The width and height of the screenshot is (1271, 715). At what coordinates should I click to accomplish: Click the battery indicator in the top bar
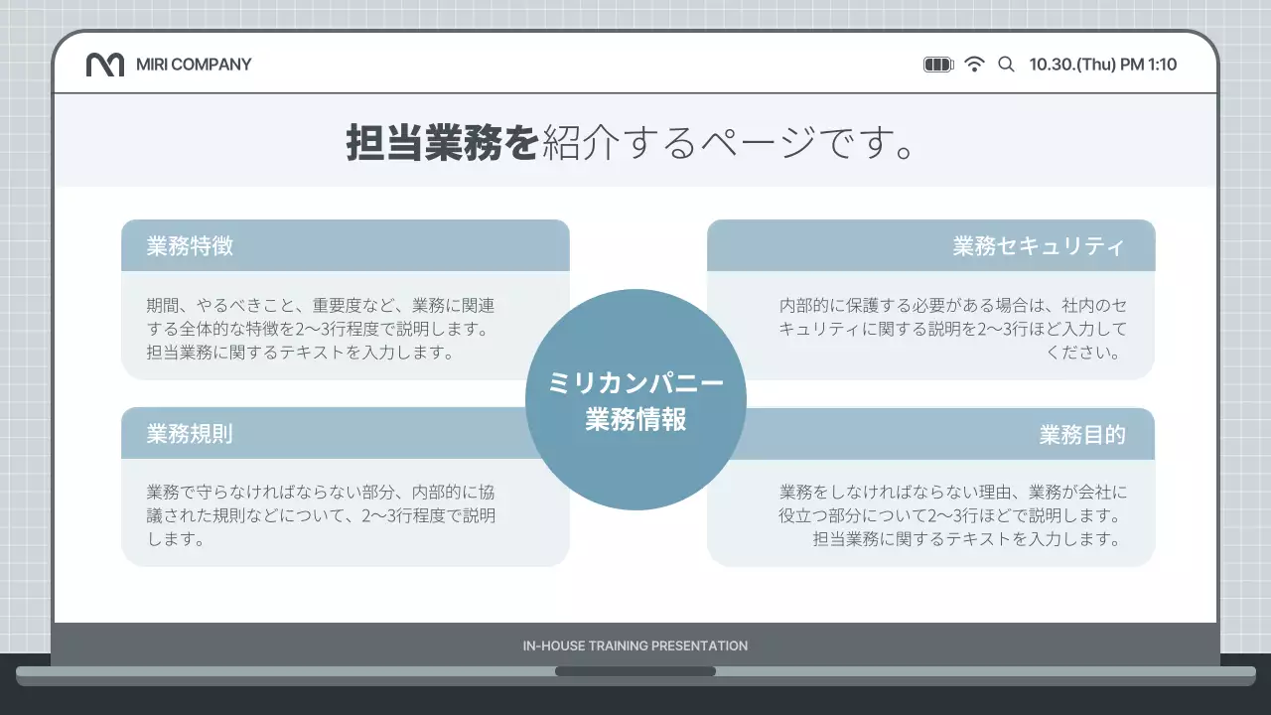tap(937, 64)
